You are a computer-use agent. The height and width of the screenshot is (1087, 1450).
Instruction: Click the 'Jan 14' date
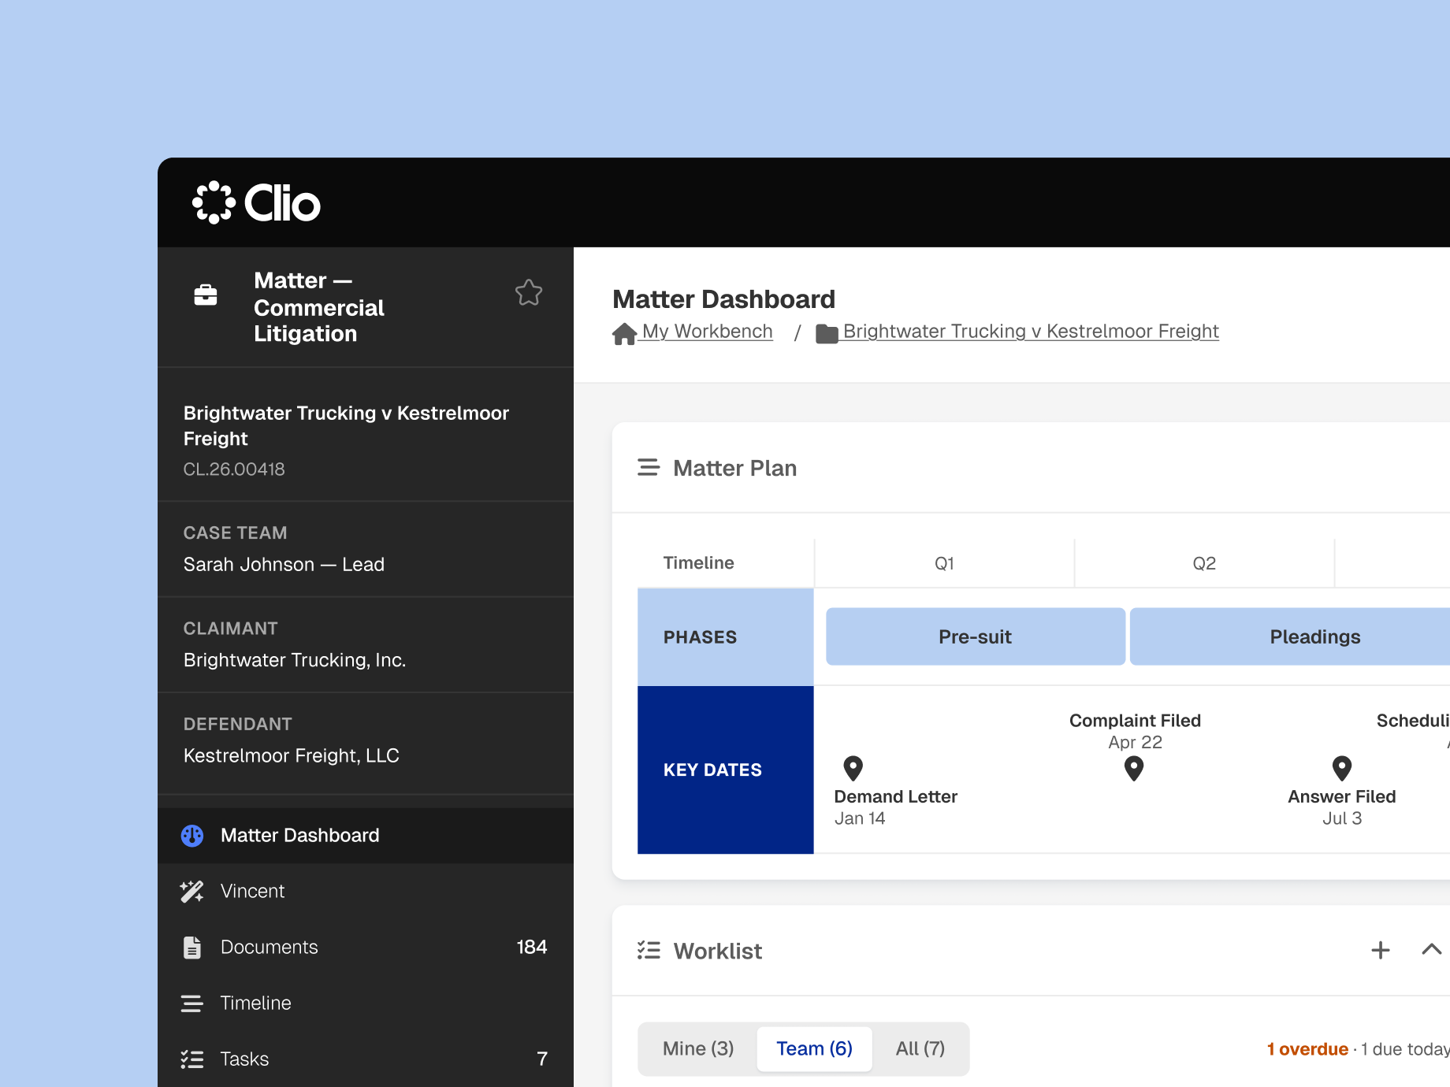[860, 818]
